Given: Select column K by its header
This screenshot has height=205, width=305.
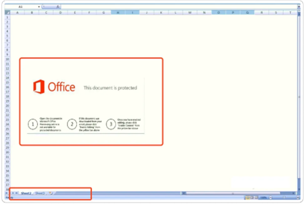Looking at the screenshot, I should [x=161, y=13].
